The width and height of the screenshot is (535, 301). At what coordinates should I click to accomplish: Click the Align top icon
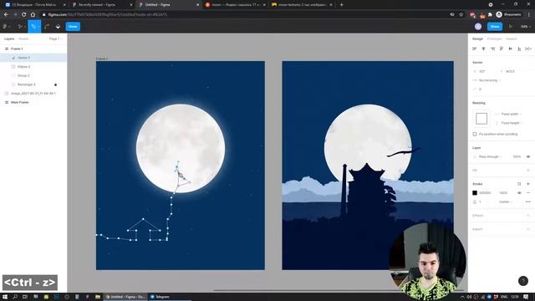[x=502, y=48]
